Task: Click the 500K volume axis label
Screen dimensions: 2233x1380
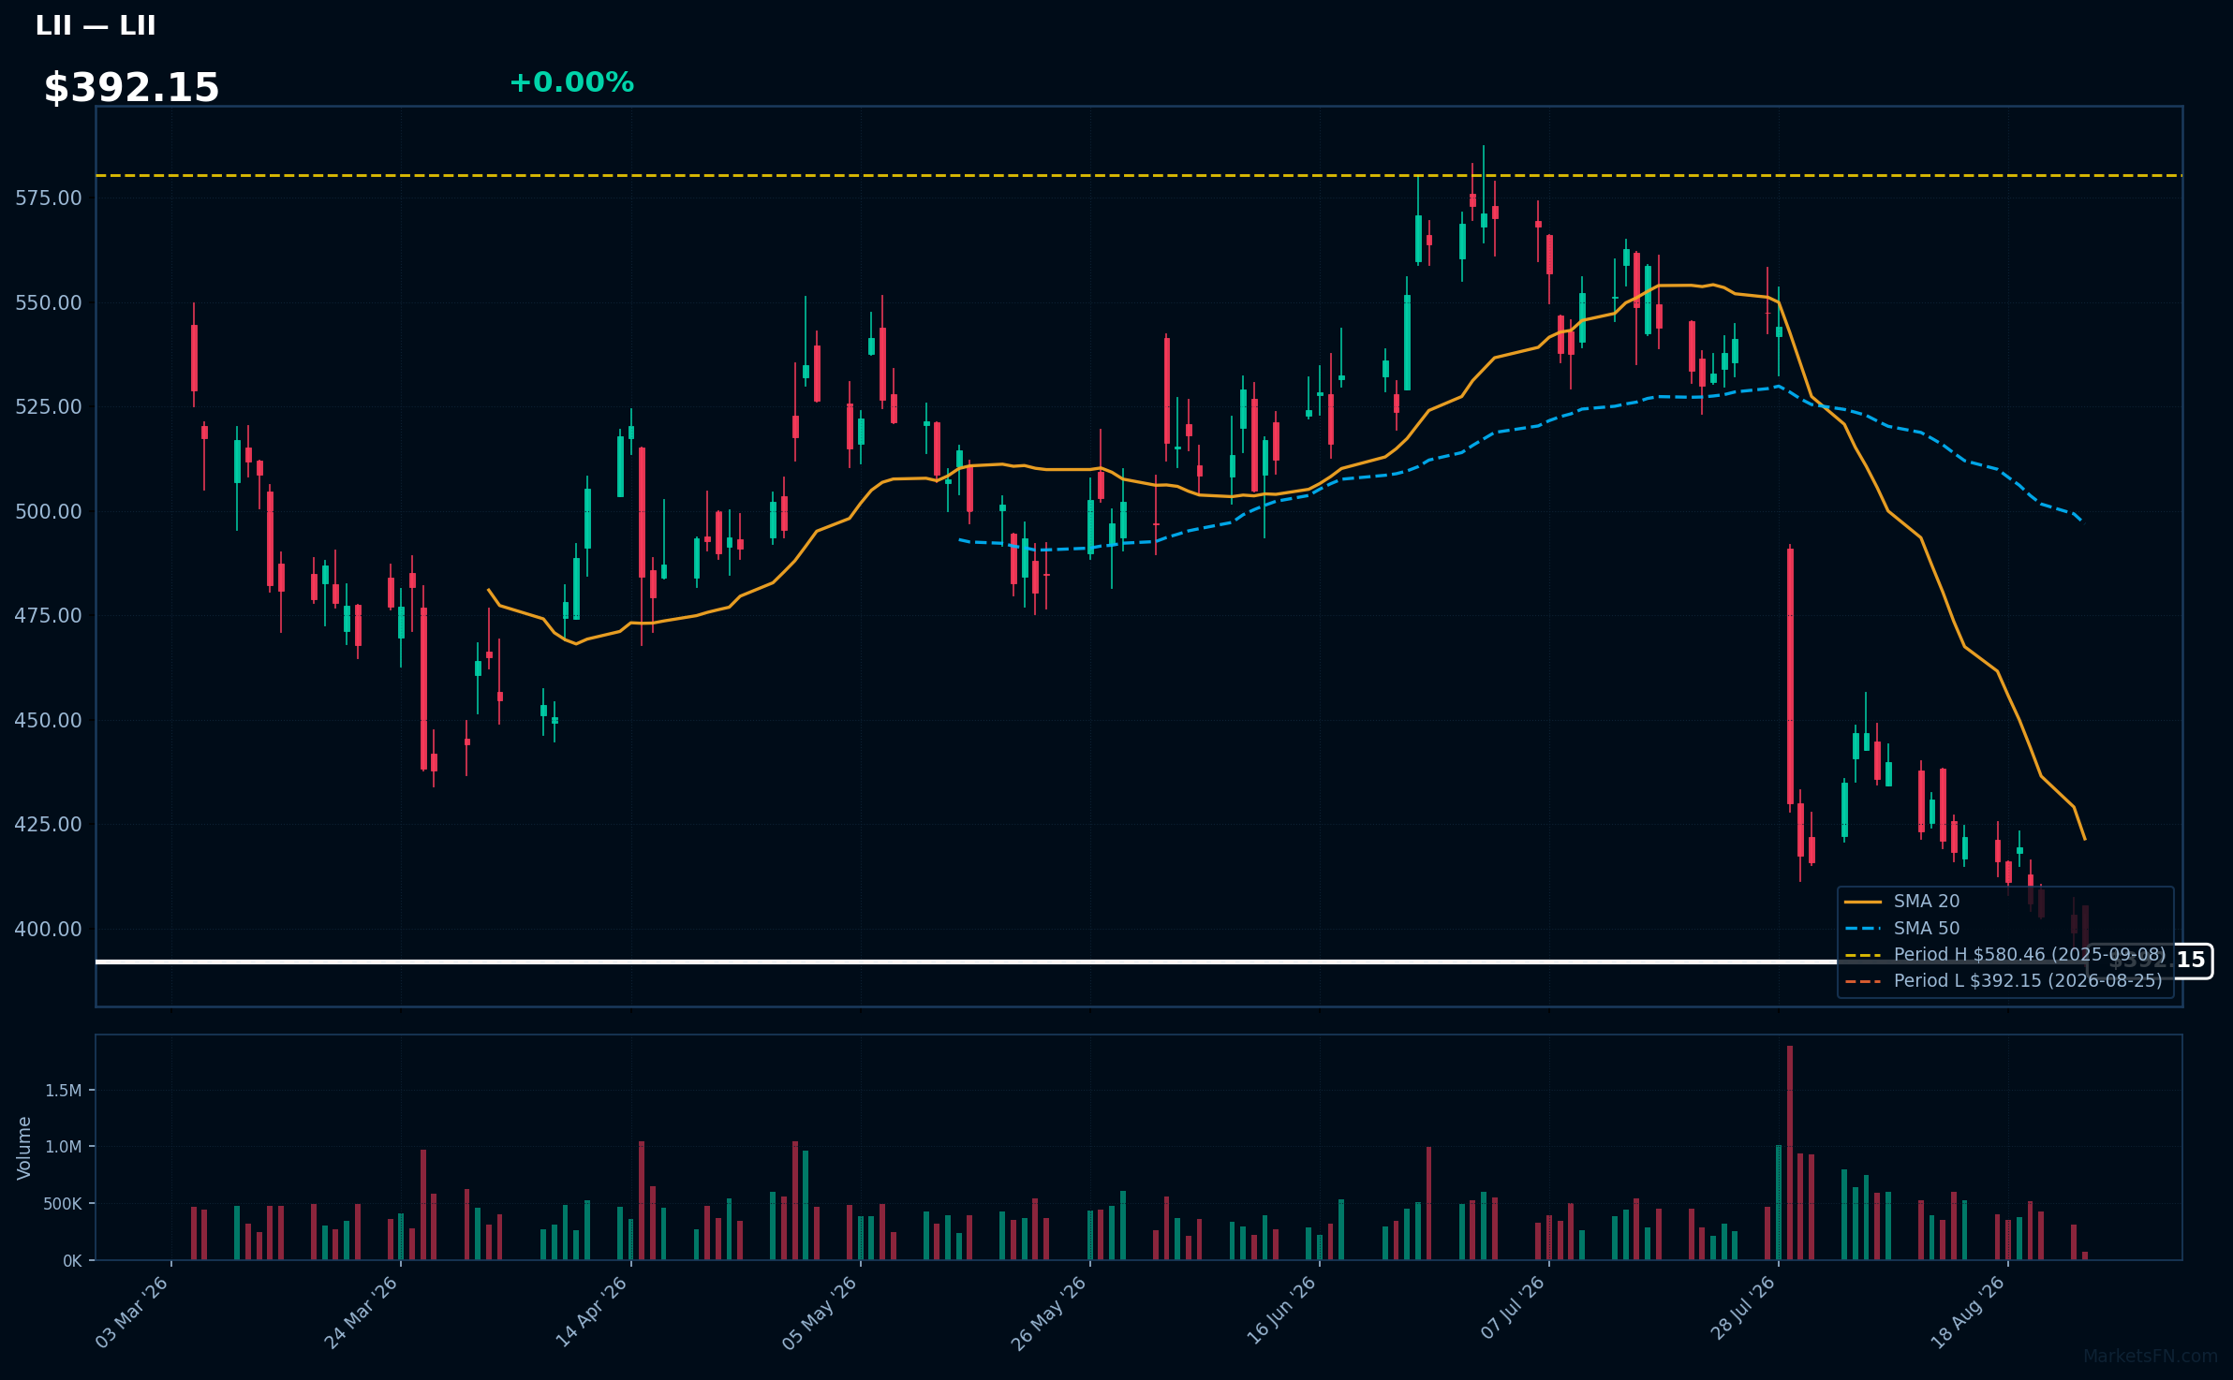Action: tap(63, 1204)
